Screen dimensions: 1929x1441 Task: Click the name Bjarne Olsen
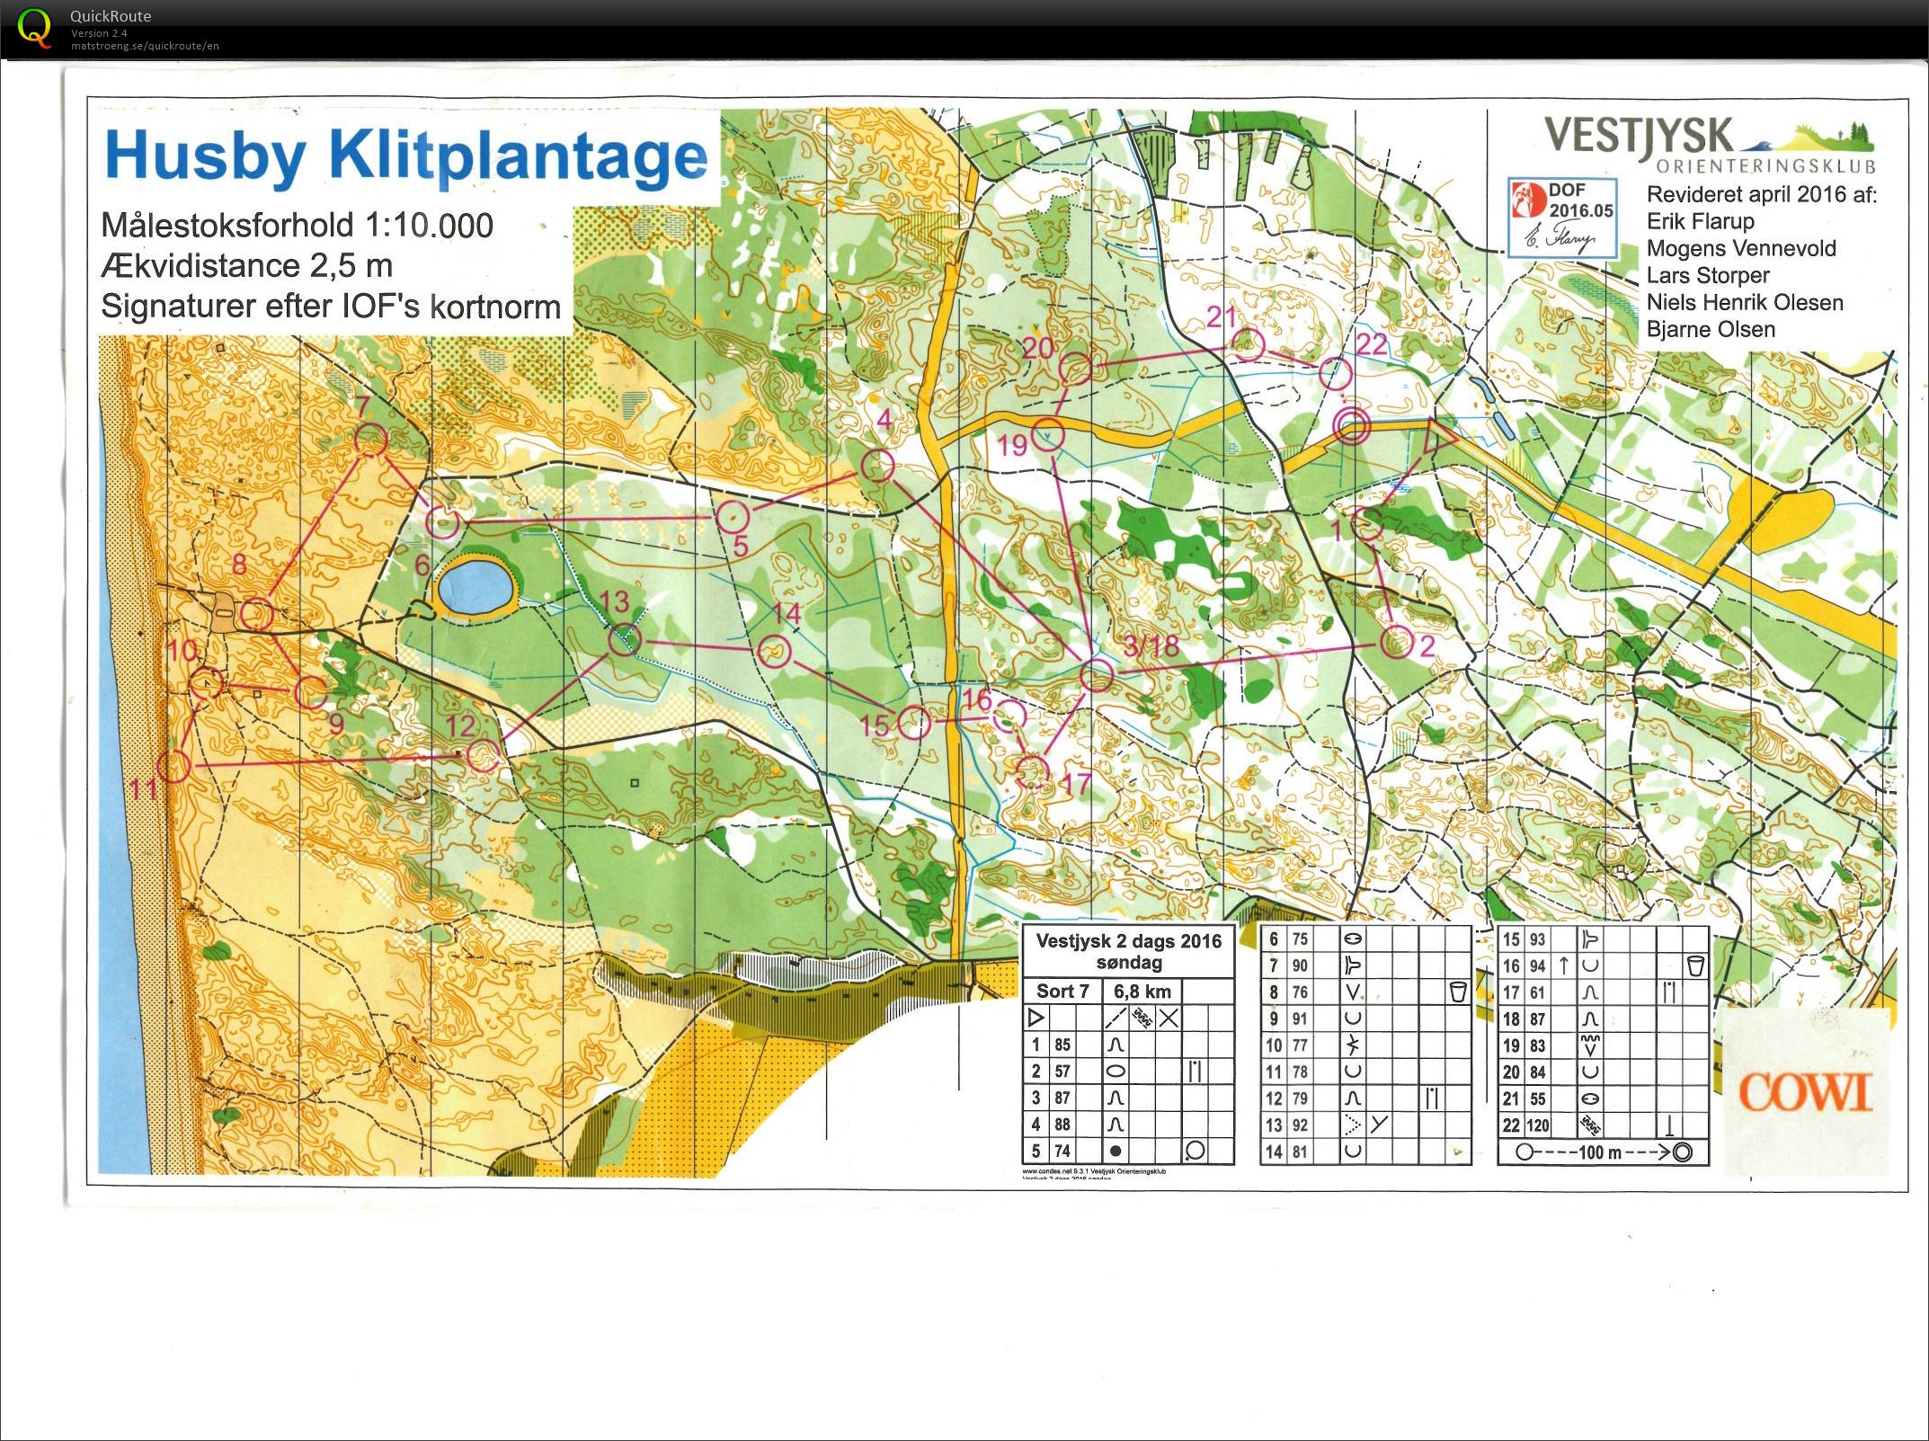[1711, 329]
